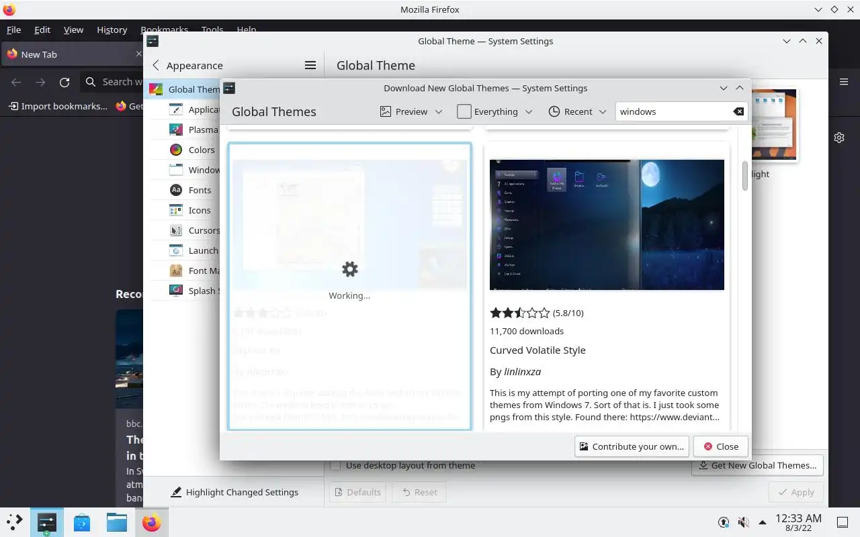Open the Firefox Edit menu
The width and height of the screenshot is (860, 537).
(42, 30)
